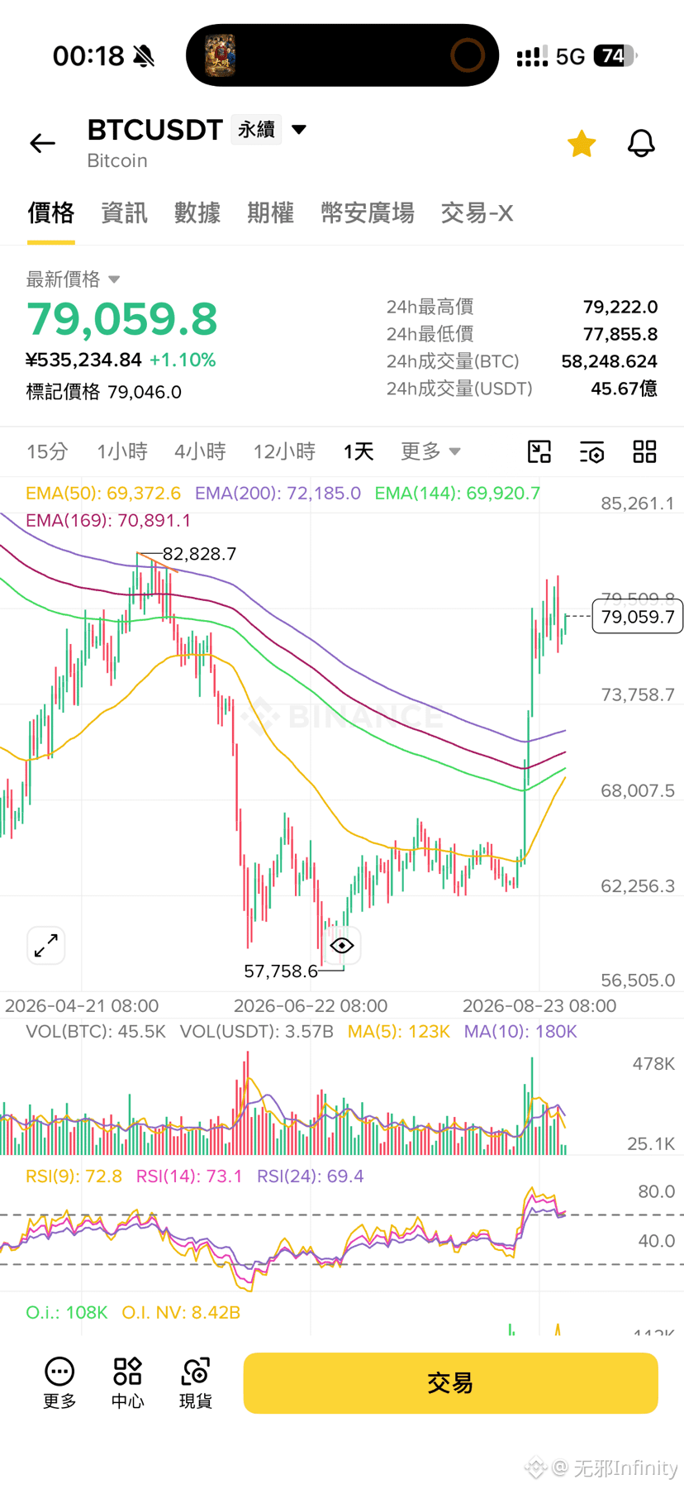
Task: Tap the yellow 交易 button
Action: click(x=450, y=1383)
